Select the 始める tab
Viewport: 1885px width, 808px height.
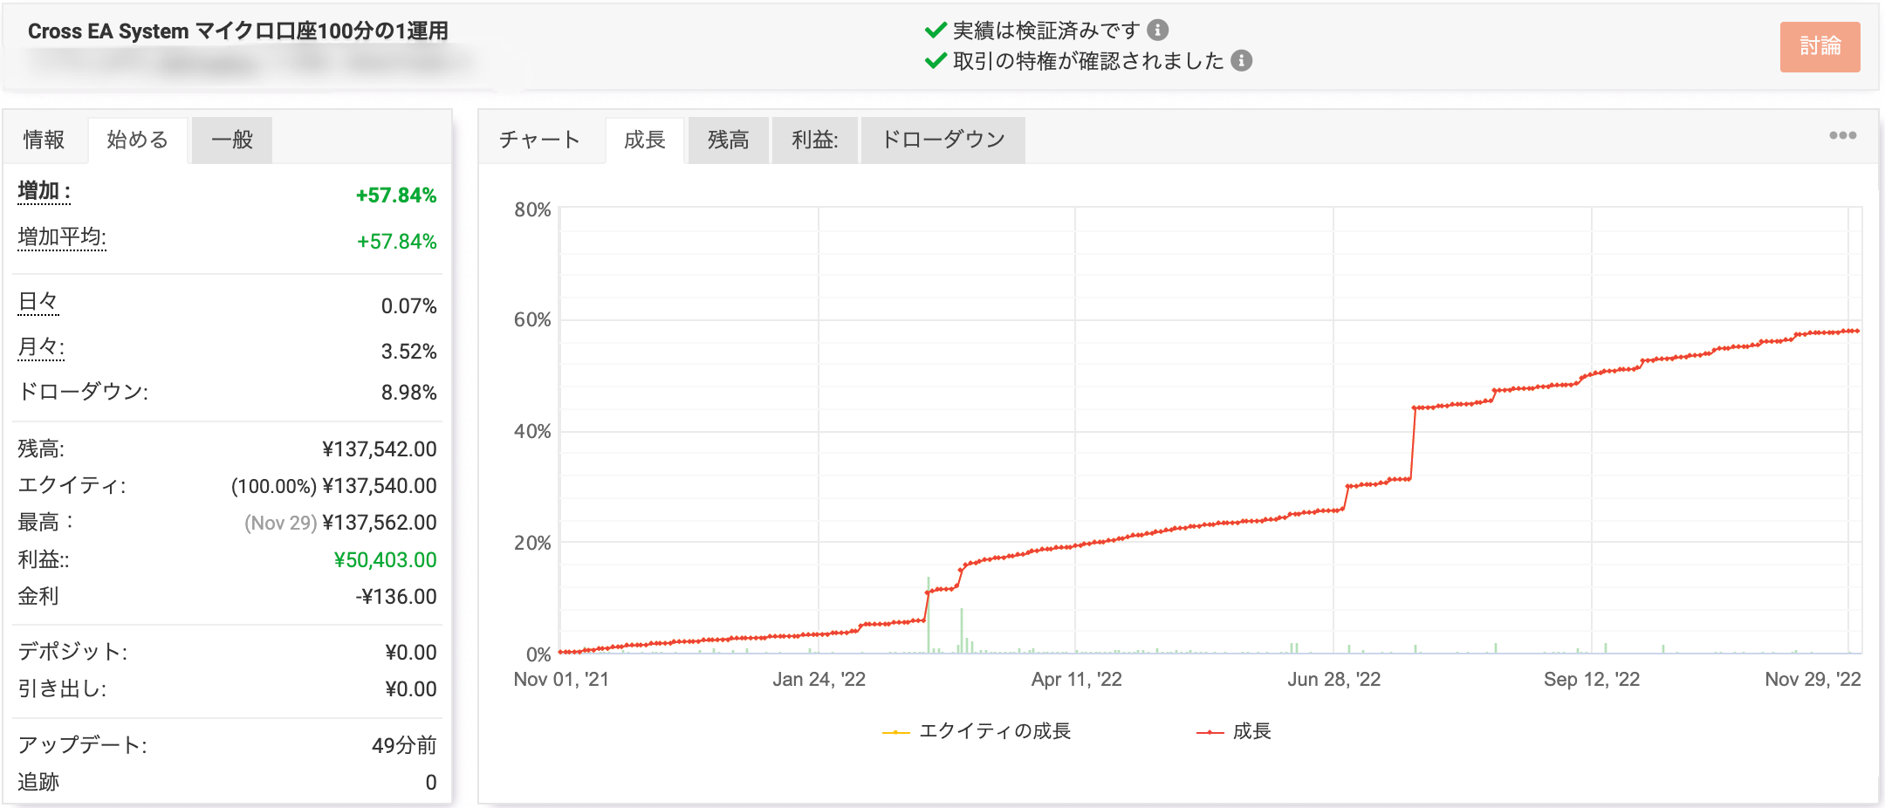[137, 140]
